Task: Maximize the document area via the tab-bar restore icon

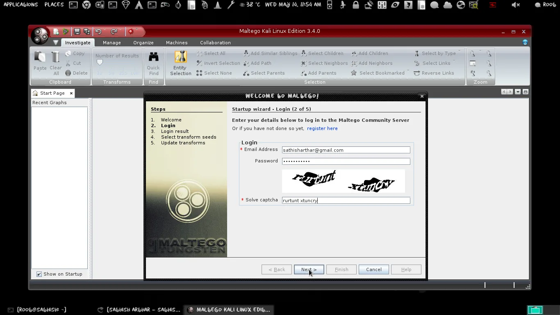Action: [526, 92]
